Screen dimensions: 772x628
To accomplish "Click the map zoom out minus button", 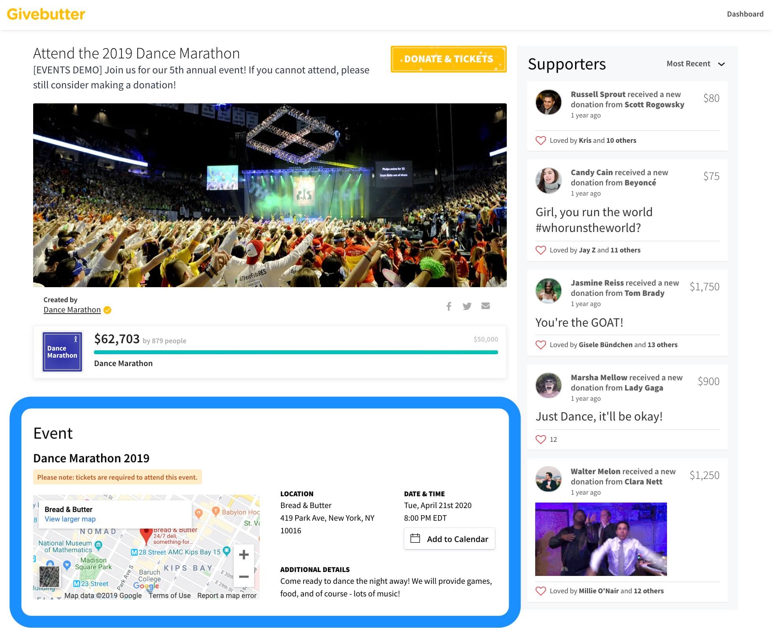I will [244, 577].
